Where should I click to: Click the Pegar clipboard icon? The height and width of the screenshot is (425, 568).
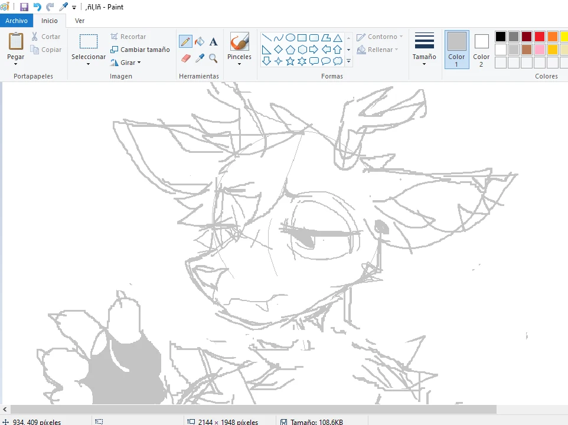(x=15, y=41)
